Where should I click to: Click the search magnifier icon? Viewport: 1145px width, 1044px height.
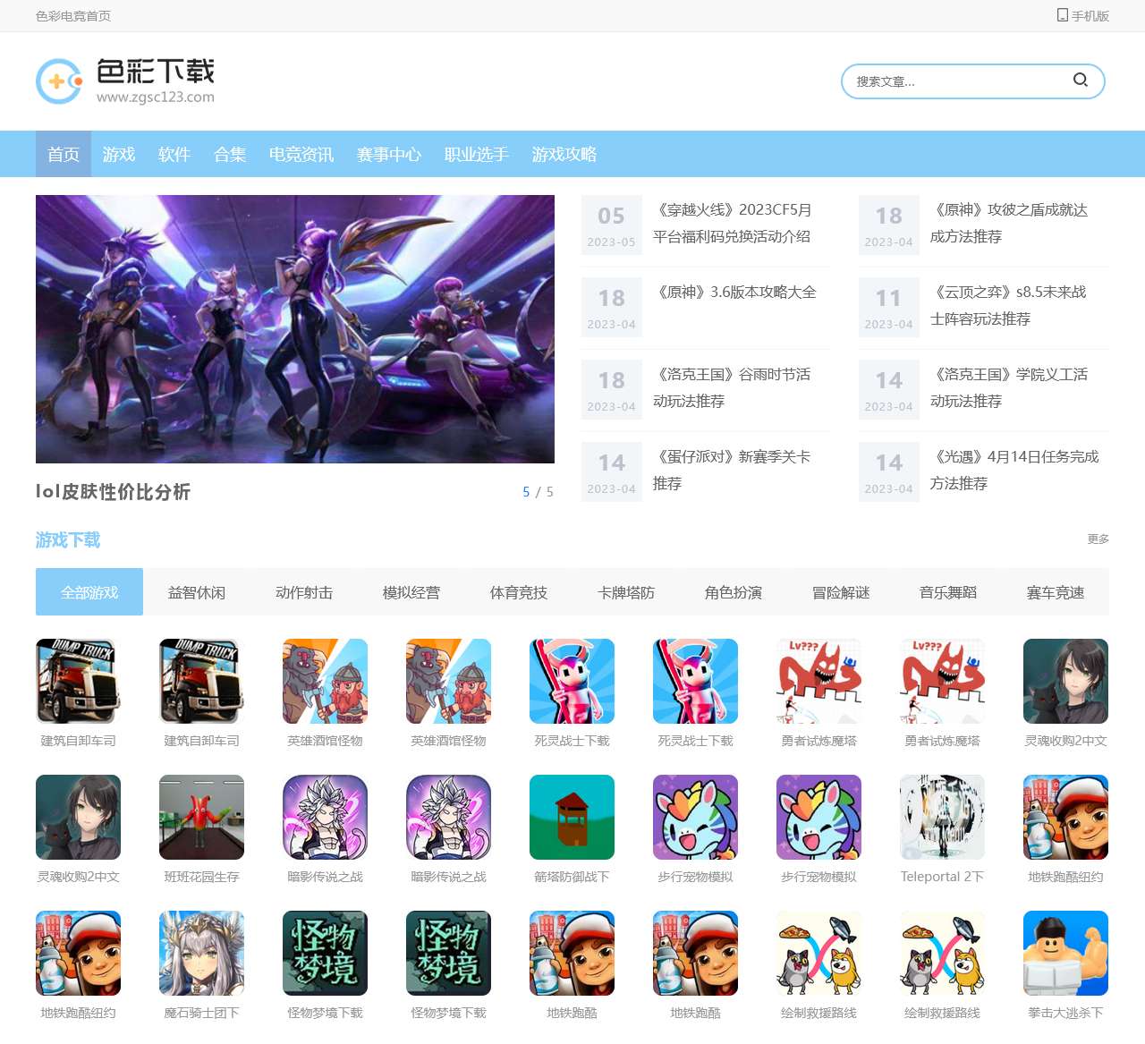coord(1081,81)
